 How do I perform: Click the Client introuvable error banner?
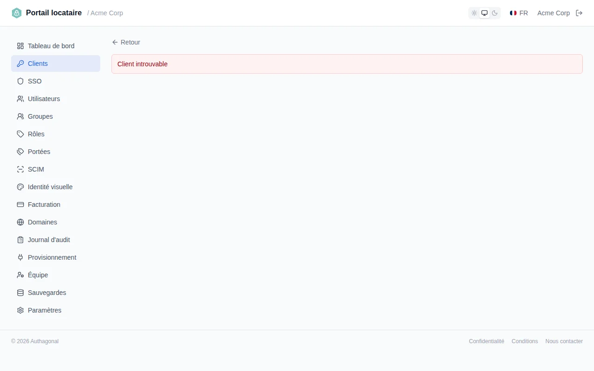click(x=347, y=64)
